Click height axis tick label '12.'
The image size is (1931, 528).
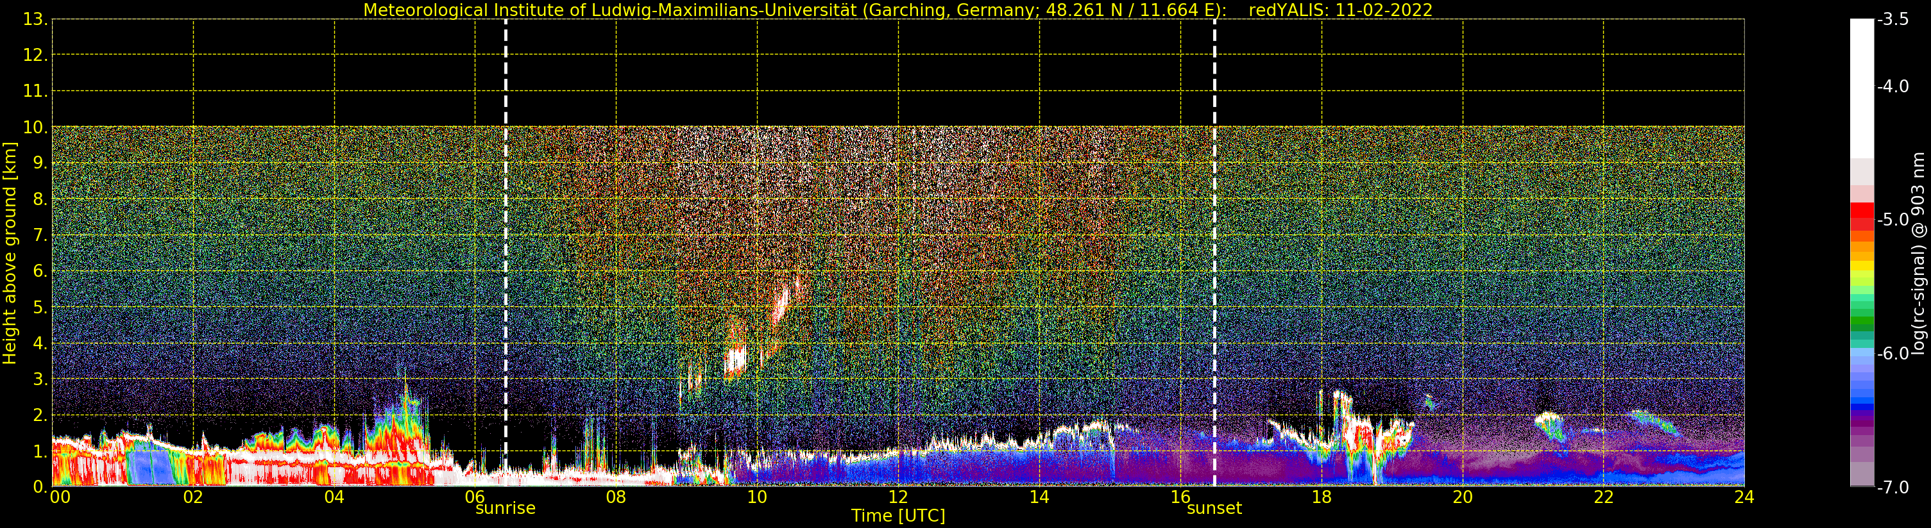coord(35,55)
